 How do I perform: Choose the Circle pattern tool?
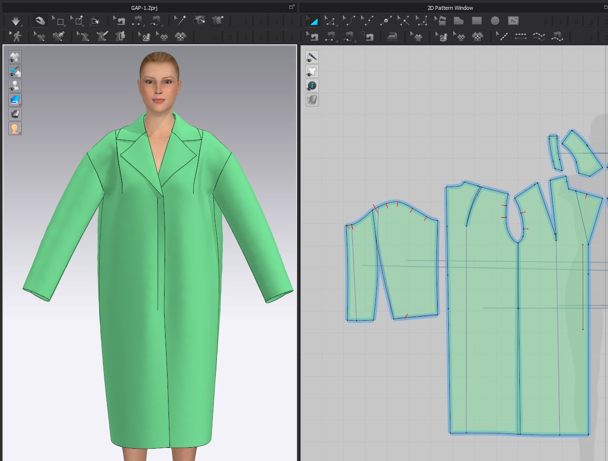495,21
